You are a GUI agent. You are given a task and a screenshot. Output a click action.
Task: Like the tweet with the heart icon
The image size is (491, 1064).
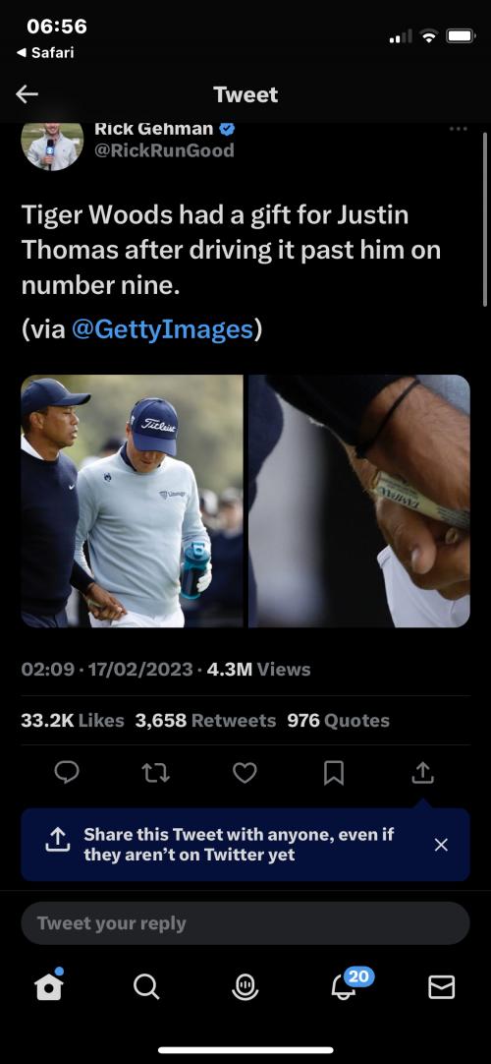pyautogui.click(x=245, y=772)
